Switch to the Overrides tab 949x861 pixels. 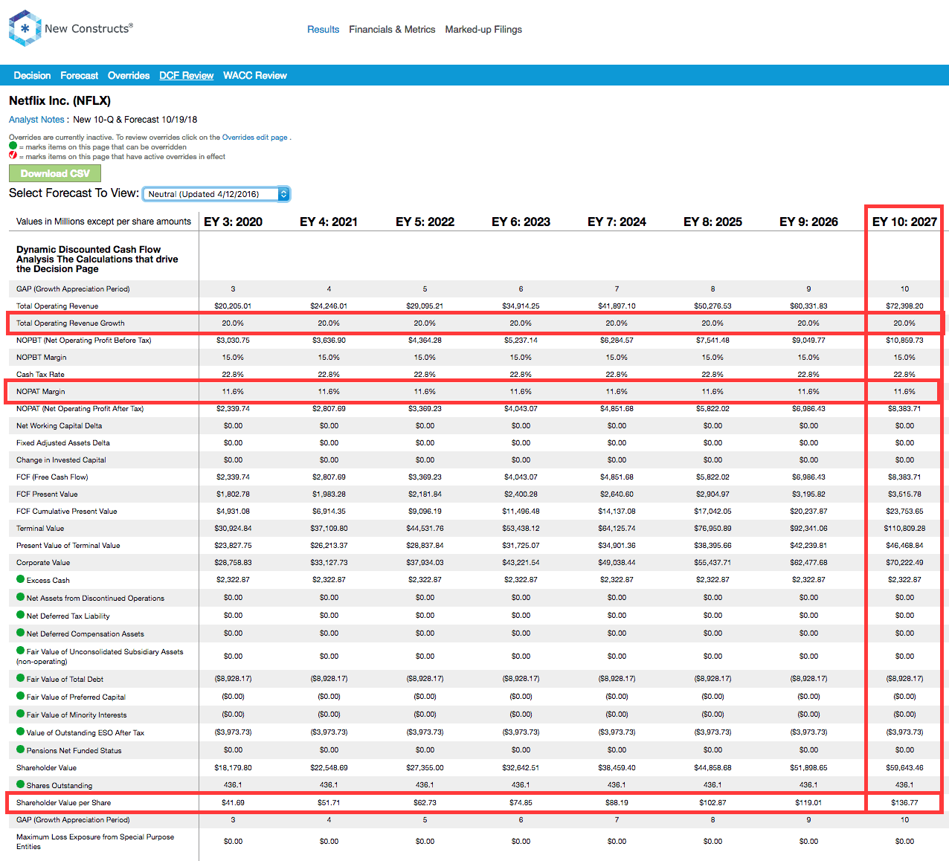tap(129, 76)
